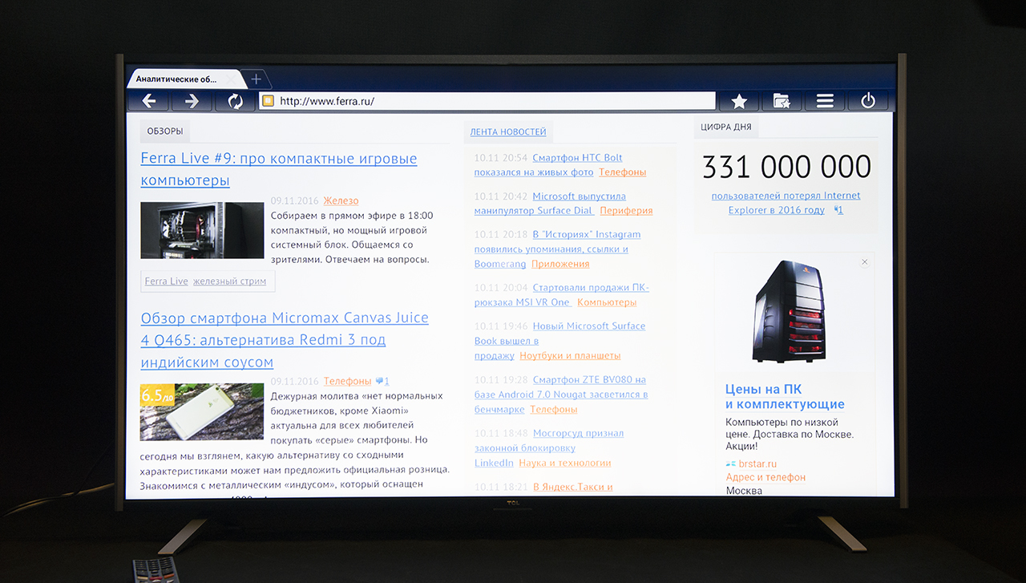Image resolution: width=1026 pixels, height=583 pixels.
Task: Bookmark this page with the star icon
Action: [x=739, y=101]
